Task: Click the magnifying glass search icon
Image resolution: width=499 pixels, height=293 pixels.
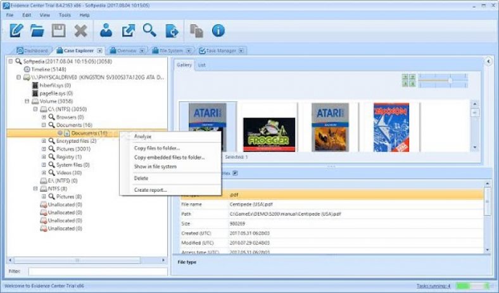Action: click(149, 29)
